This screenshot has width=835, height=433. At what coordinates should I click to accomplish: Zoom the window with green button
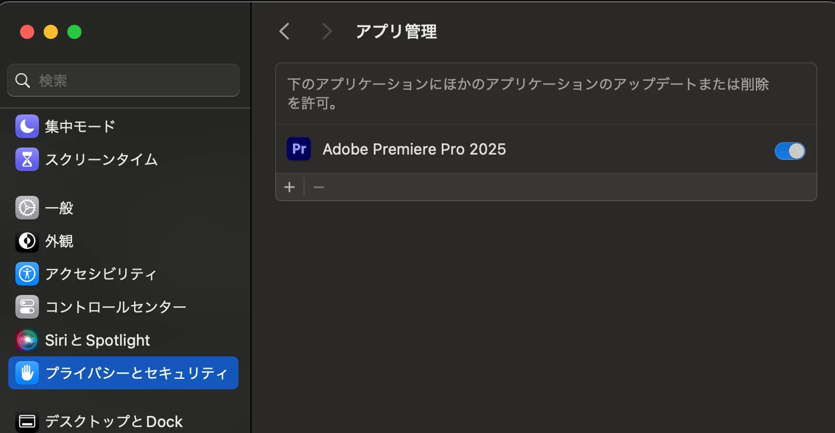pos(74,32)
